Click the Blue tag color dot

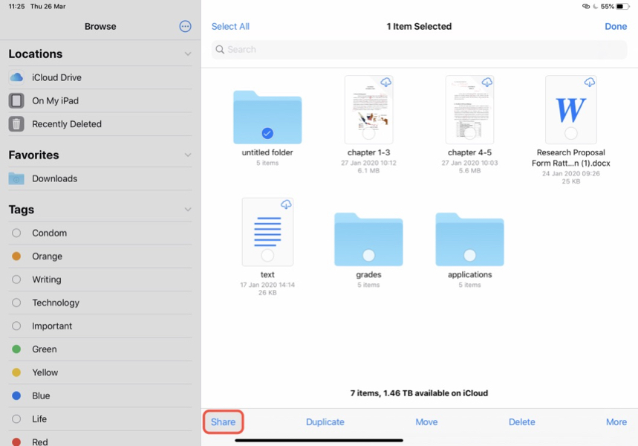click(16, 395)
